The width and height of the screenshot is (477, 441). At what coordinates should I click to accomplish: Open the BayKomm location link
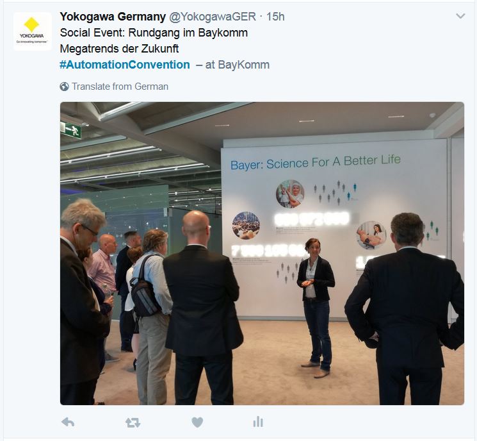click(244, 65)
